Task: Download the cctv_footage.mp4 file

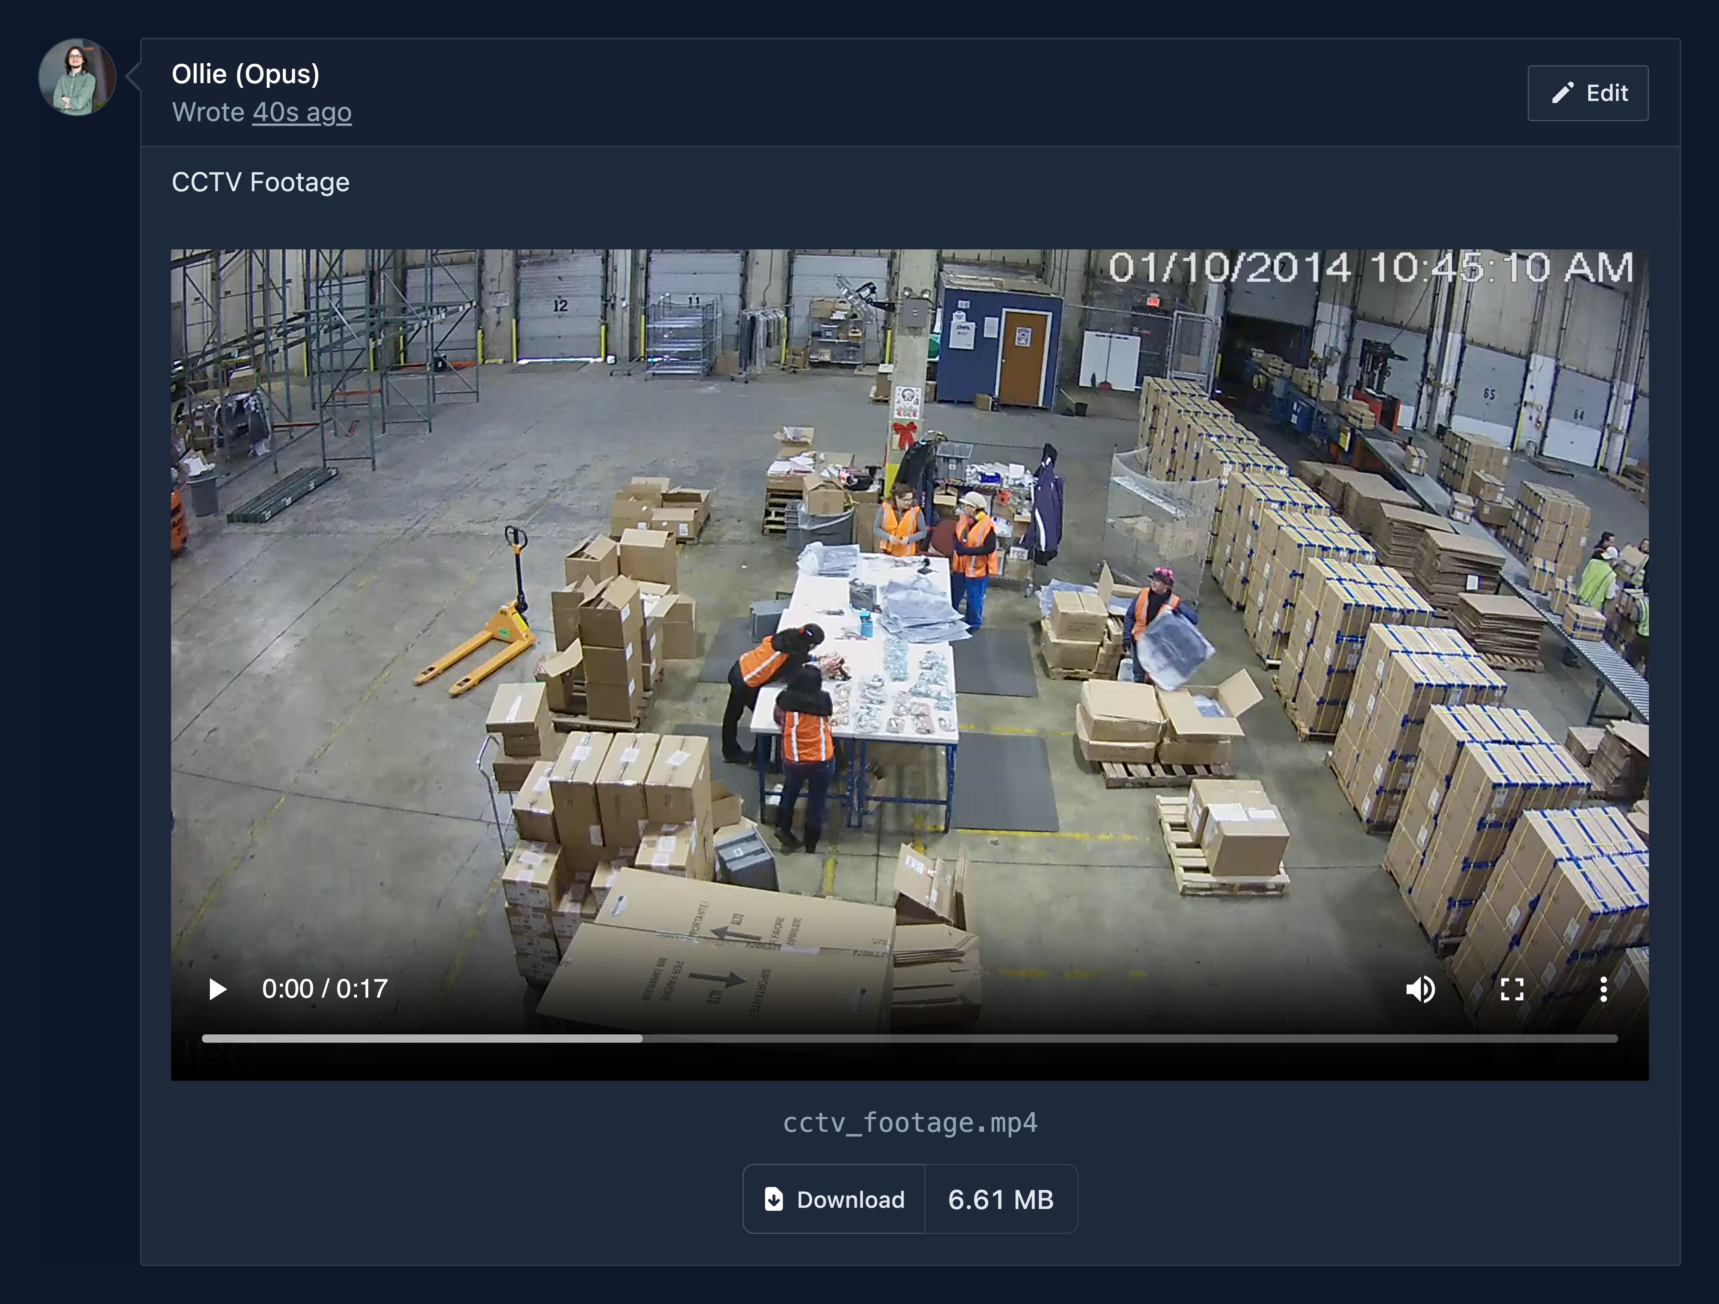Action: point(834,1199)
